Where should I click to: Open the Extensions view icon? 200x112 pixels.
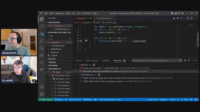click(x=42, y=55)
